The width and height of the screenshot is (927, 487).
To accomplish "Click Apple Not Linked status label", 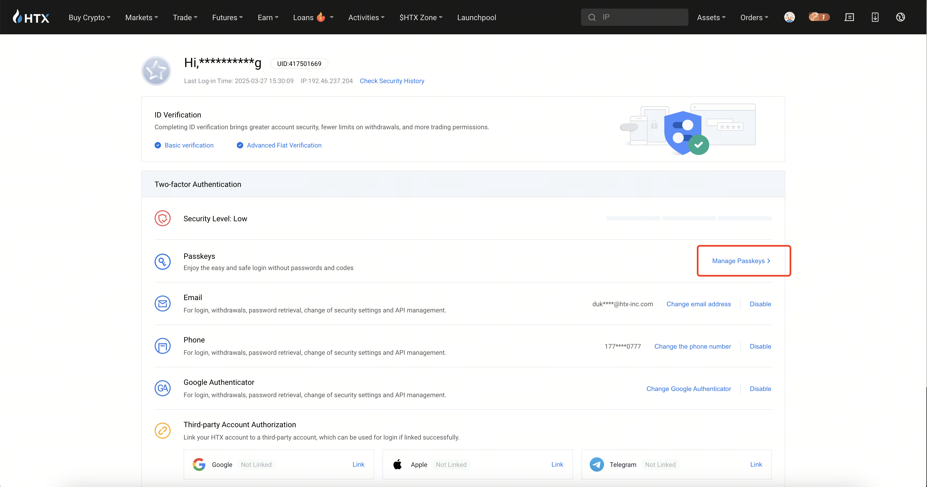I will [451, 464].
